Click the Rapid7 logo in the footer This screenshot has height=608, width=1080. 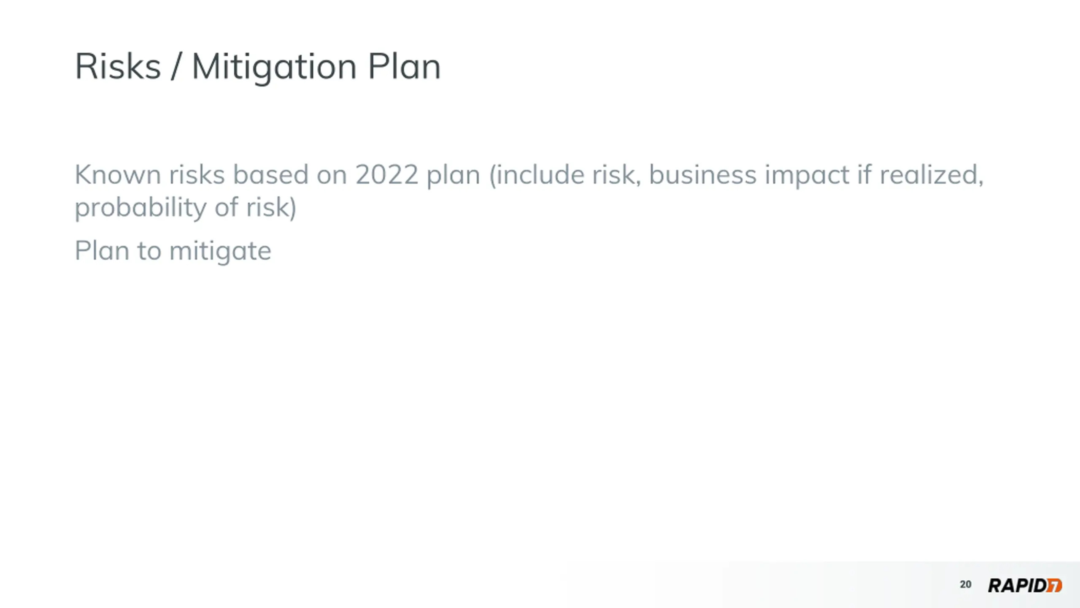[x=1025, y=585]
